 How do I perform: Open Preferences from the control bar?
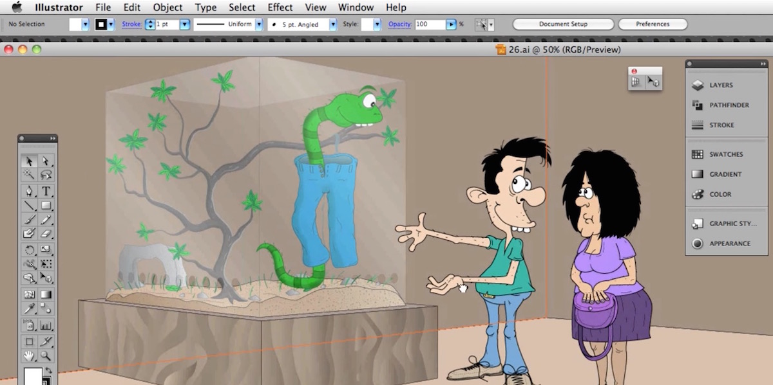click(x=653, y=23)
